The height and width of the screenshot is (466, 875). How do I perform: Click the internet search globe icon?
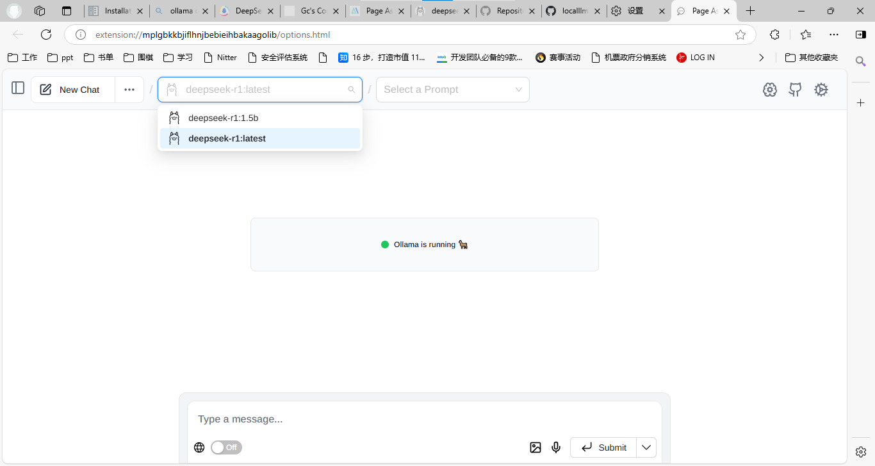coord(199,447)
